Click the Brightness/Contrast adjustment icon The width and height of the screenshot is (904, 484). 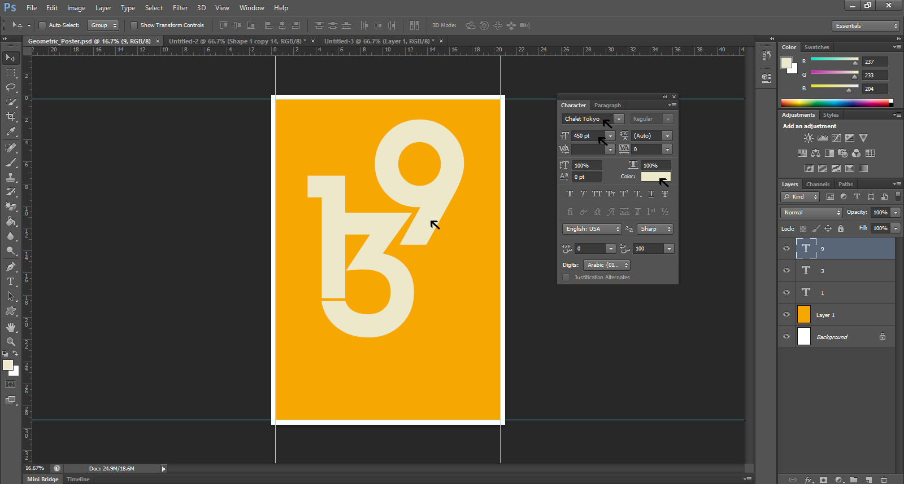[809, 138]
